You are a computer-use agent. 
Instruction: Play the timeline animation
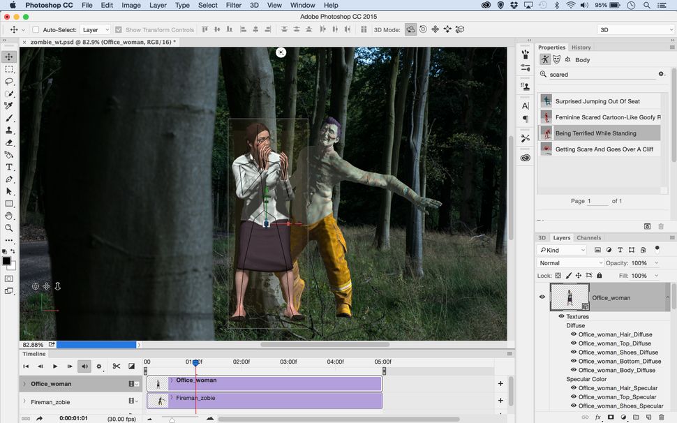point(54,366)
